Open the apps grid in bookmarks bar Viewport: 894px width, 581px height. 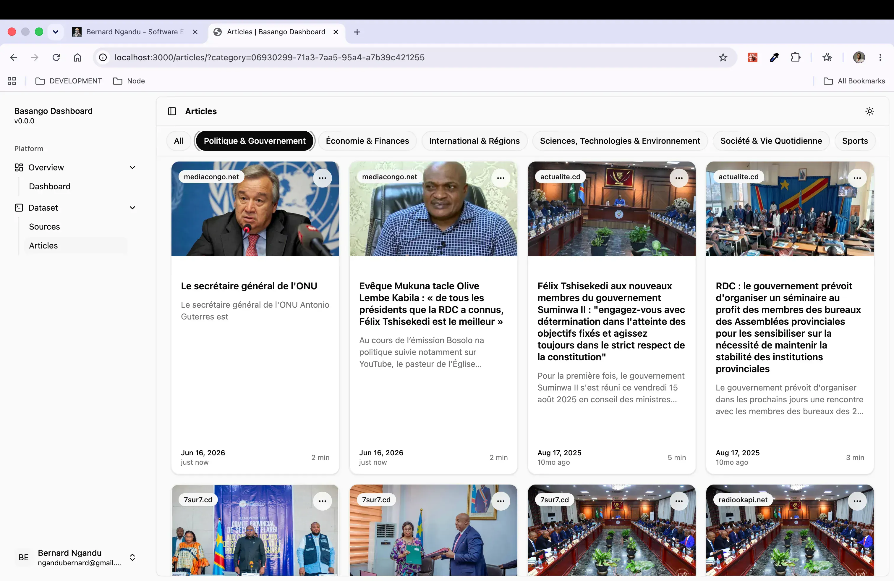coord(12,81)
